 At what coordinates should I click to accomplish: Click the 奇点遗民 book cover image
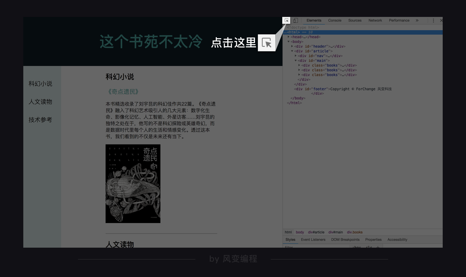[x=133, y=184]
